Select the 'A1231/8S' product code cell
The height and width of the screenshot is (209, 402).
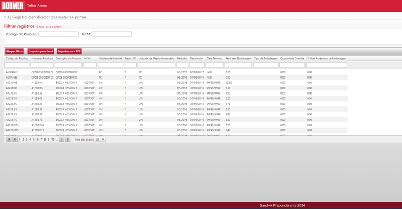[x=11, y=88]
